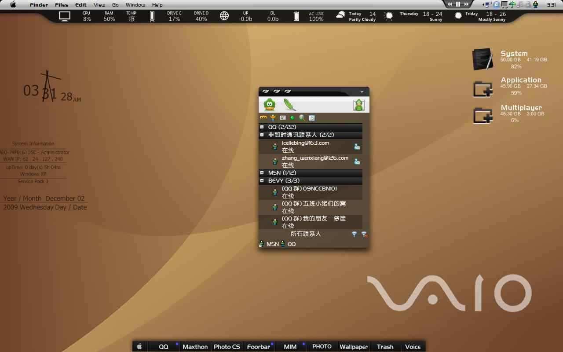The width and height of the screenshot is (563, 352).
Task: Open the user avatar at contact list's top right
Action: [x=359, y=105]
